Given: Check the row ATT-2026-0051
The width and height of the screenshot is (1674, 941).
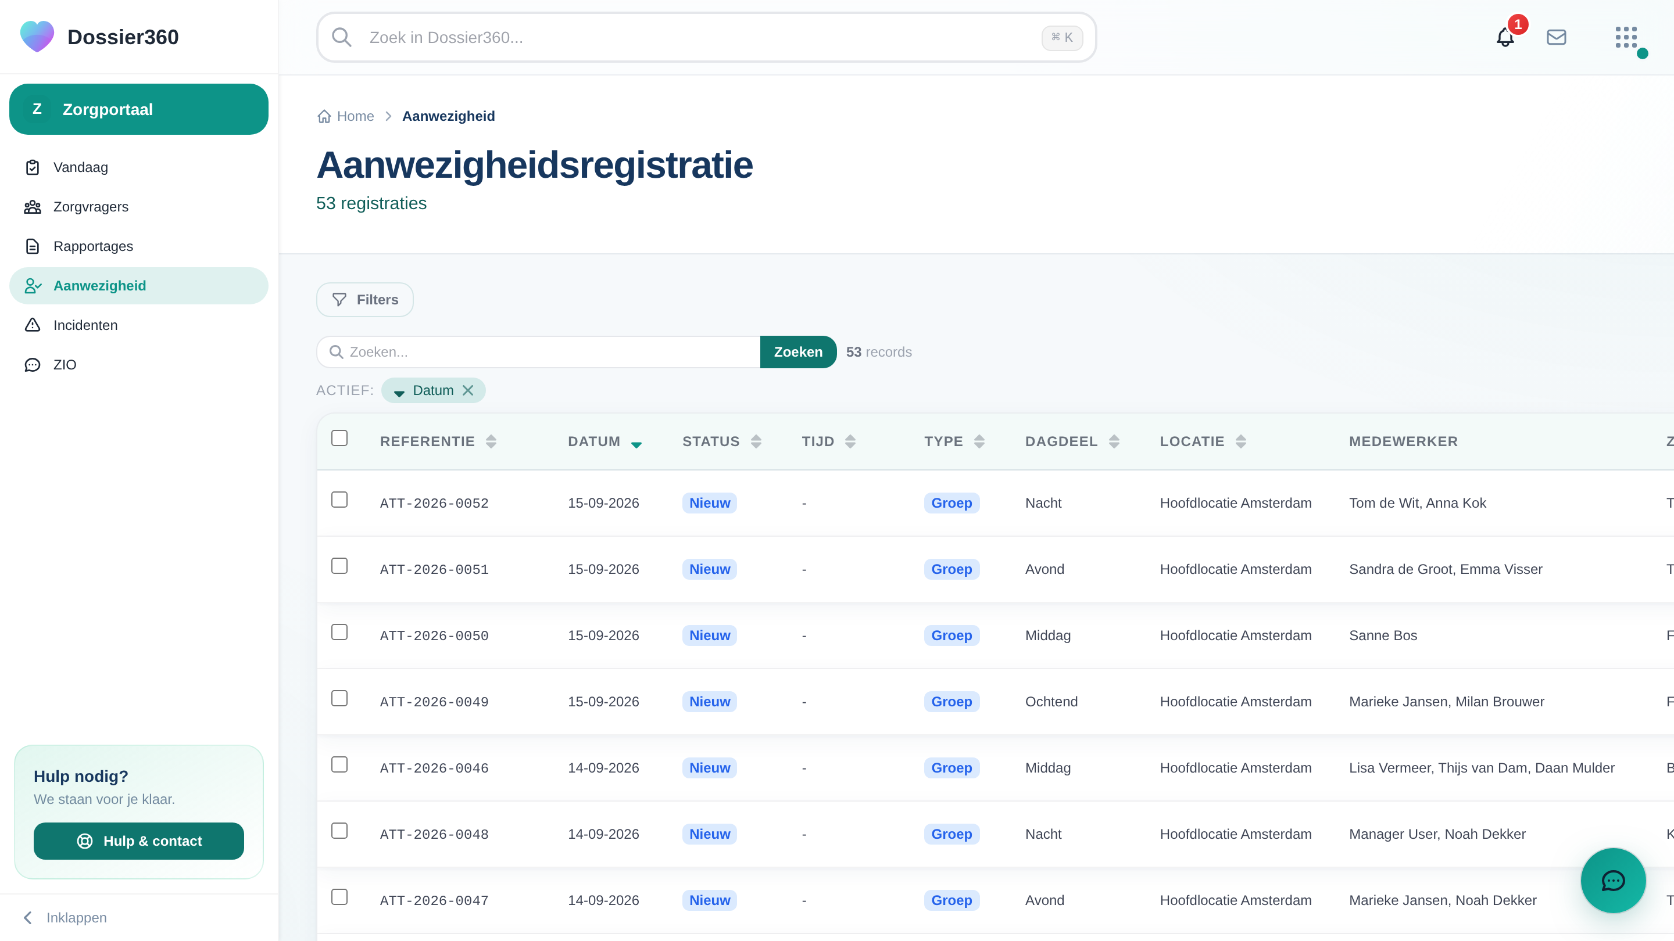Looking at the screenshot, I should click(x=339, y=566).
